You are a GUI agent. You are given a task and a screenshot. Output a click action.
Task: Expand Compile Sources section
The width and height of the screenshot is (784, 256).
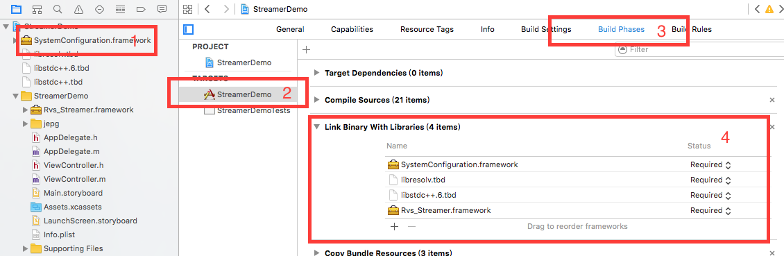point(316,100)
